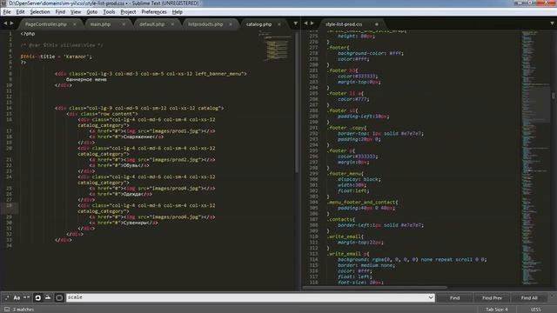This screenshot has width=557, height=313.
Task: Close the default.php tab
Action: coord(172,24)
